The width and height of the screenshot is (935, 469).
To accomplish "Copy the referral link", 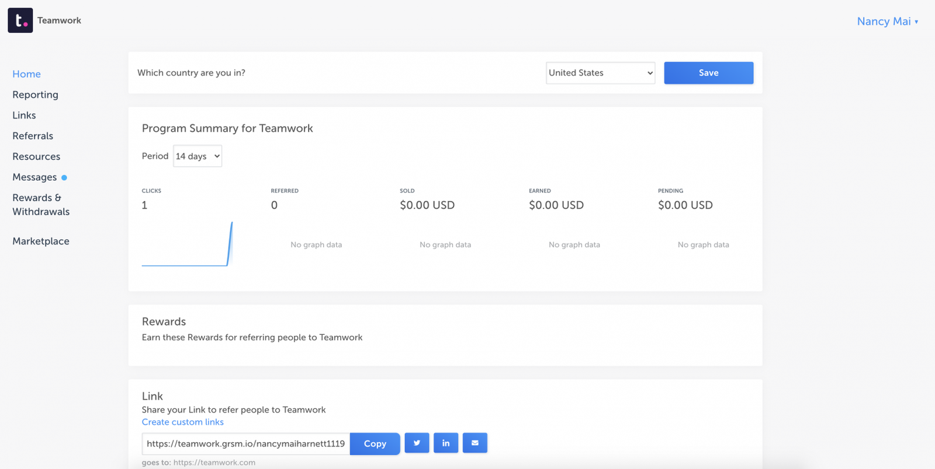I will tap(375, 444).
